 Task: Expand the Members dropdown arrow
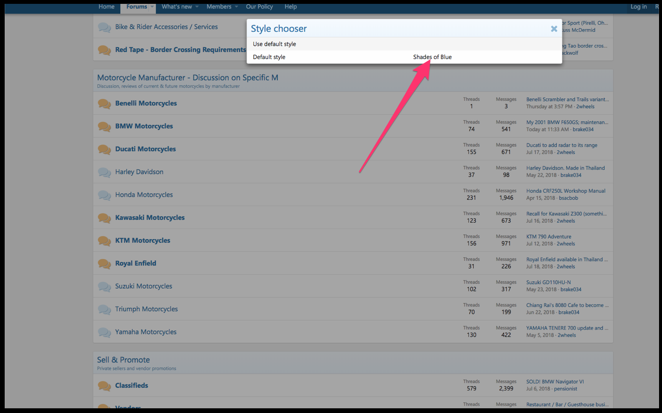click(236, 7)
